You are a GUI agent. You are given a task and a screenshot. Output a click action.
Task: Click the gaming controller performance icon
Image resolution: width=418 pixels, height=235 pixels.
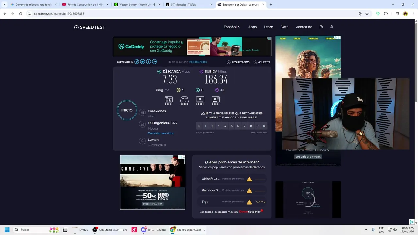click(184, 100)
